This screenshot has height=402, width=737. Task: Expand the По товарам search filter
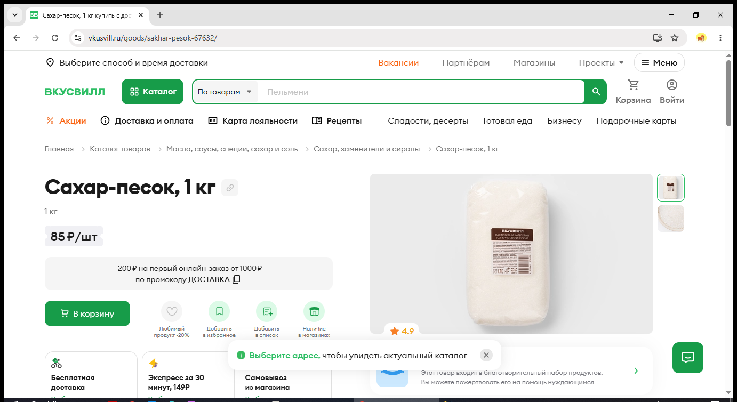click(x=225, y=92)
